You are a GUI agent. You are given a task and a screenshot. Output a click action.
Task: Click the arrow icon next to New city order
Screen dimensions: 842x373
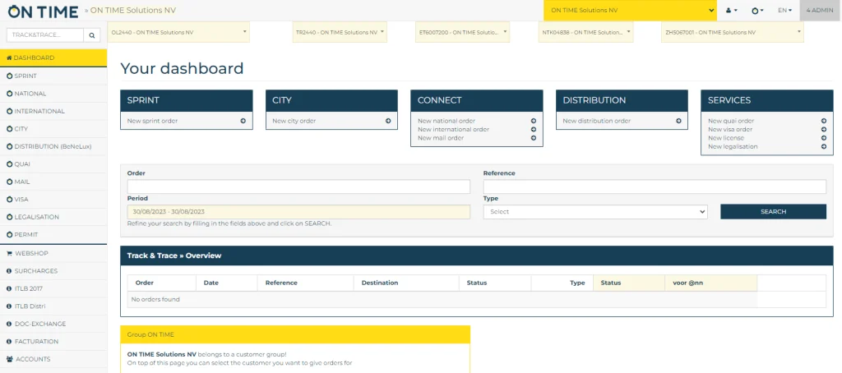(x=388, y=121)
